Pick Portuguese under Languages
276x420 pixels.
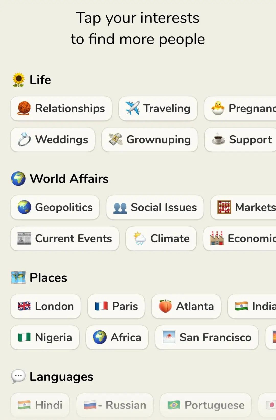tap(206, 405)
